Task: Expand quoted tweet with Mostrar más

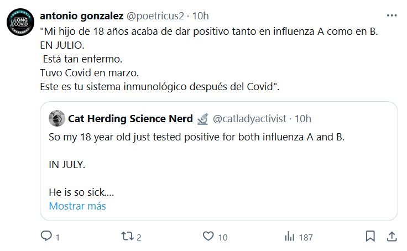Action: [77, 206]
